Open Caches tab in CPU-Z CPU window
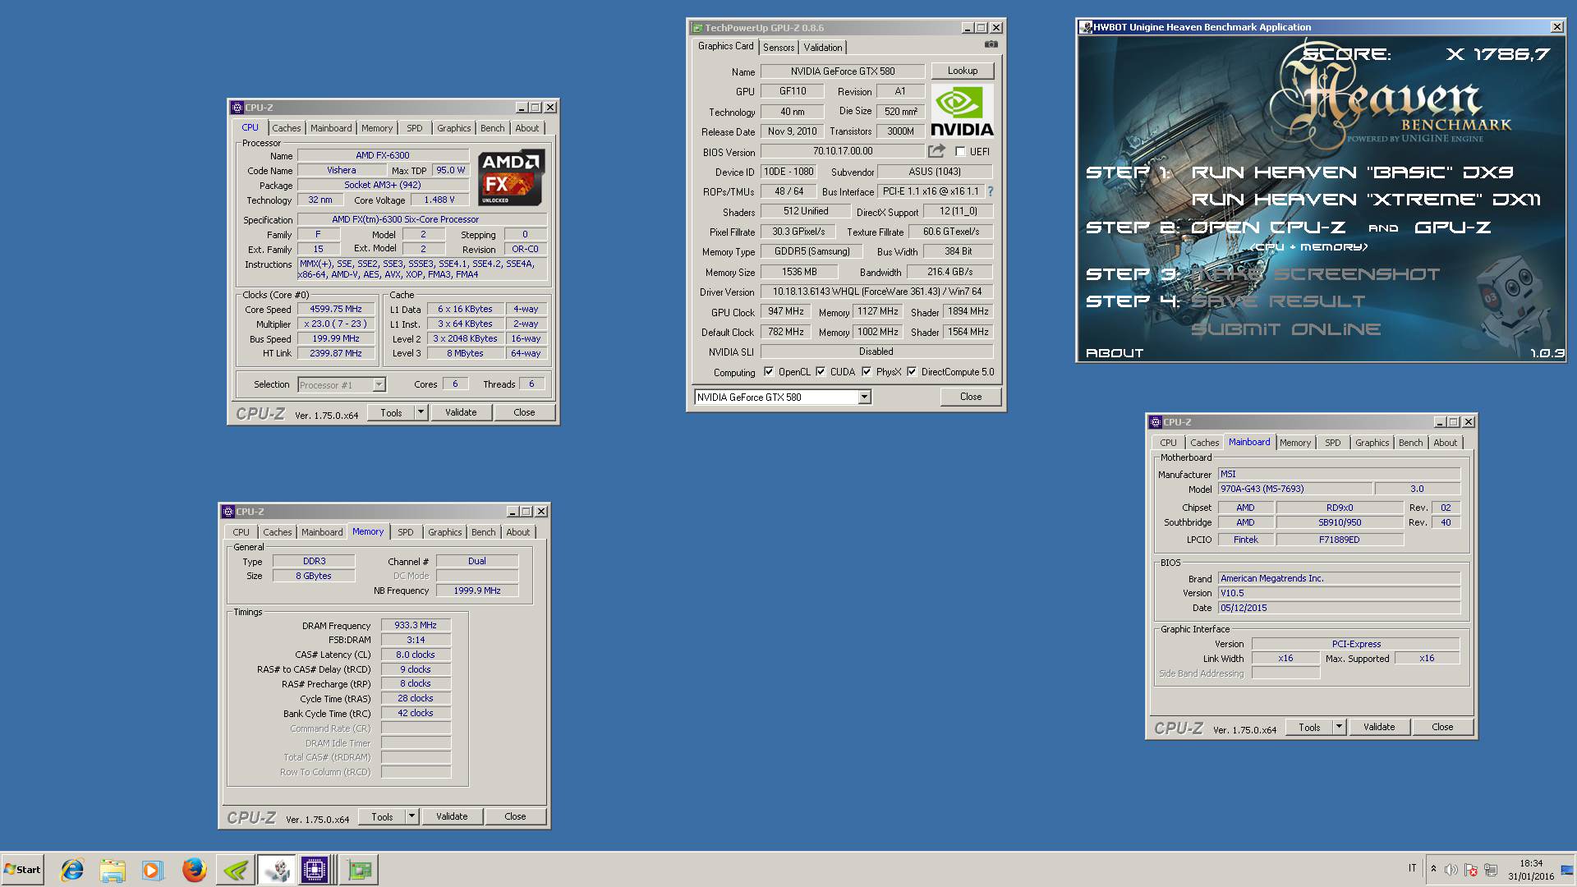The width and height of the screenshot is (1577, 887). click(287, 128)
